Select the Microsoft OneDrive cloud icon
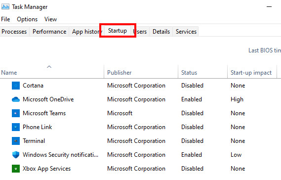This screenshot has height=180, width=281. click(x=16, y=99)
